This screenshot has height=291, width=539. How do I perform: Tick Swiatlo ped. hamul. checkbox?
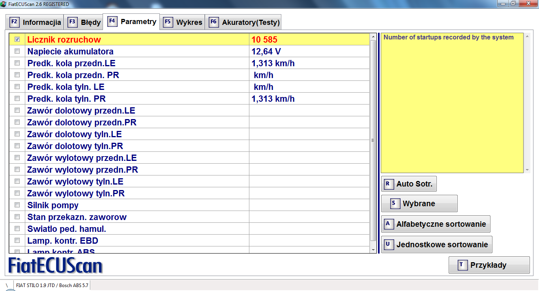click(17, 229)
